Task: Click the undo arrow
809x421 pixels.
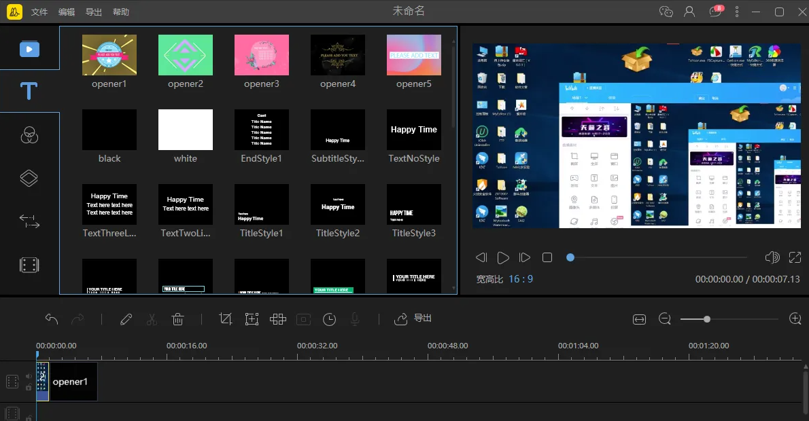Action: coord(52,319)
